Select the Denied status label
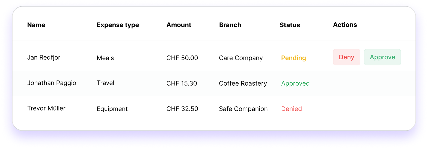The height and width of the screenshot is (149, 428). click(x=291, y=109)
